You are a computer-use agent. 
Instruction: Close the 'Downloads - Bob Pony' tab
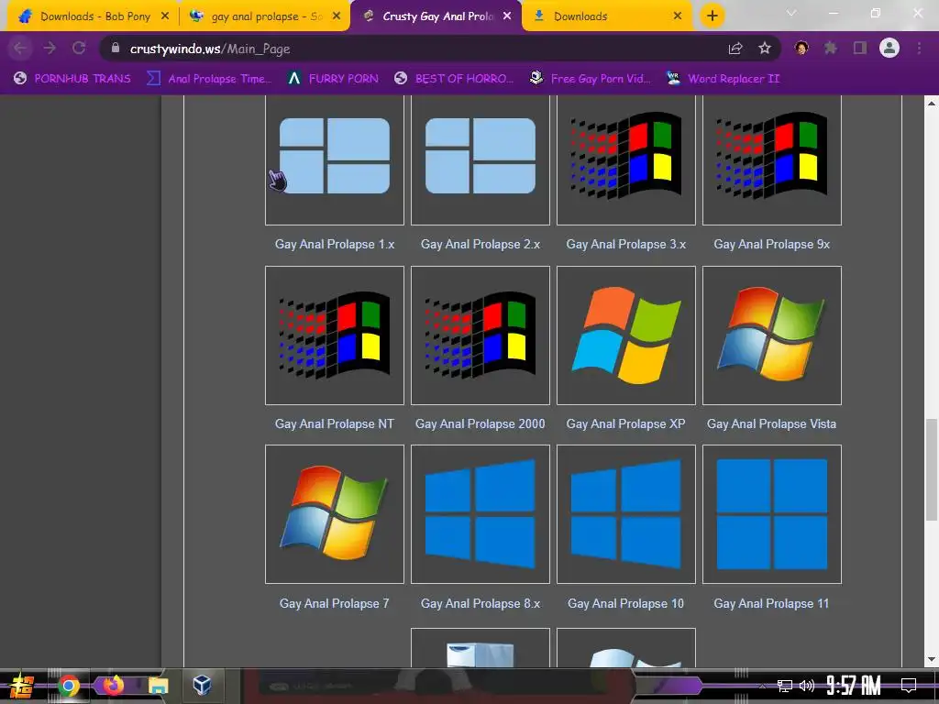[165, 16]
